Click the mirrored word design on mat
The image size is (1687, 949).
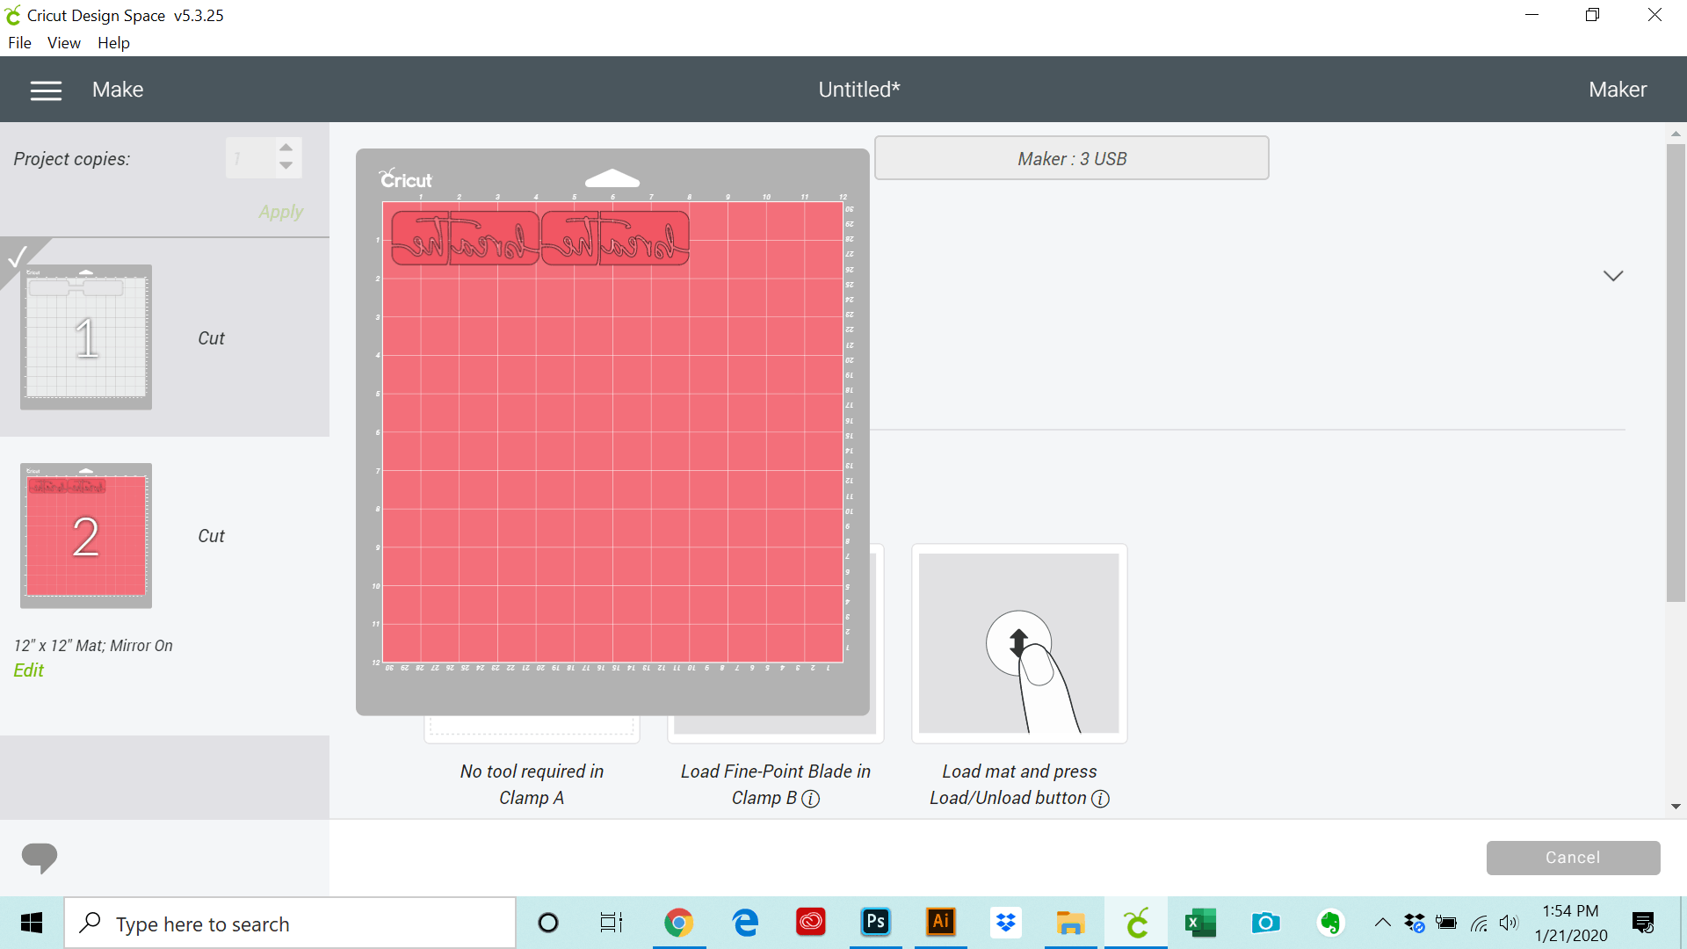(x=539, y=238)
